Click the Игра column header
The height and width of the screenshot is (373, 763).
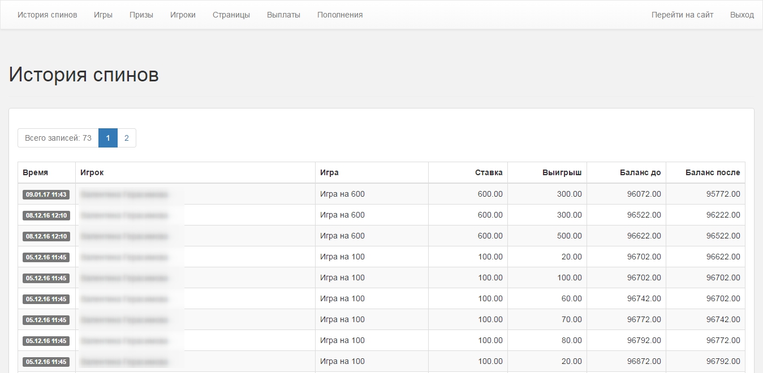click(x=329, y=172)
